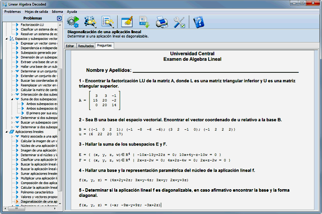This screenshot has width=322, height=214.
Task: Select Dependencia e independencia item
Action: click(x=39, y=48)
